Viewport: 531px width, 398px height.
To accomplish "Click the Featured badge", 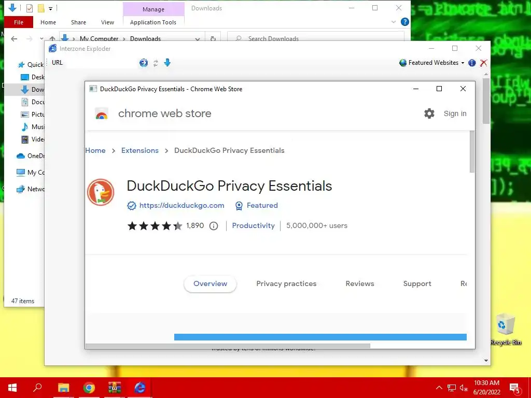I will [256, 205].
